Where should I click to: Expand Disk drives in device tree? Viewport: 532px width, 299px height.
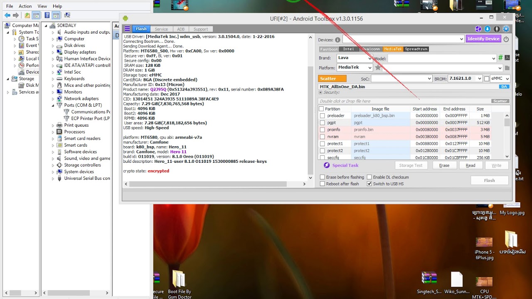coord(53,46)
